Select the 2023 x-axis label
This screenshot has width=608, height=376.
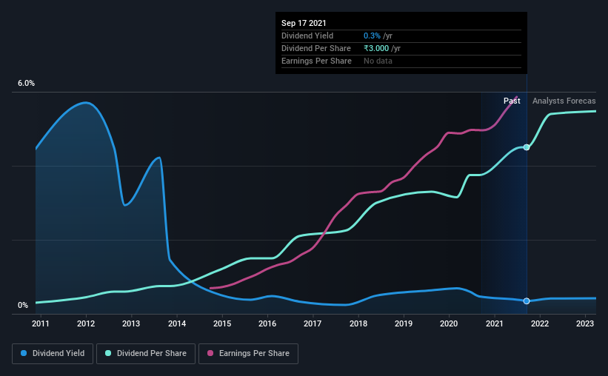click(x=585, y=323)
